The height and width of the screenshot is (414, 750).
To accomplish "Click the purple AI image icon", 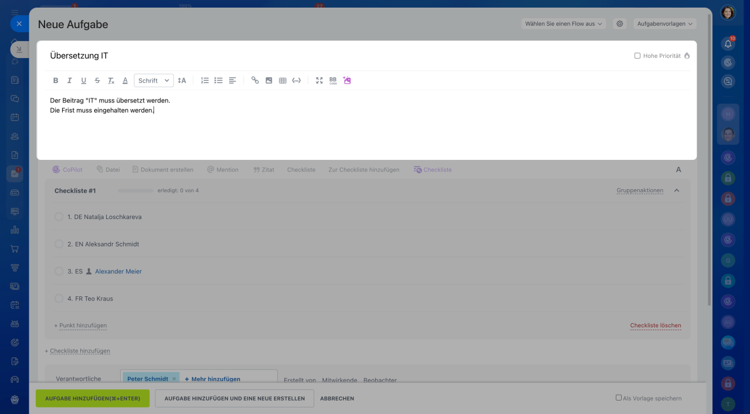I will 347,81.
